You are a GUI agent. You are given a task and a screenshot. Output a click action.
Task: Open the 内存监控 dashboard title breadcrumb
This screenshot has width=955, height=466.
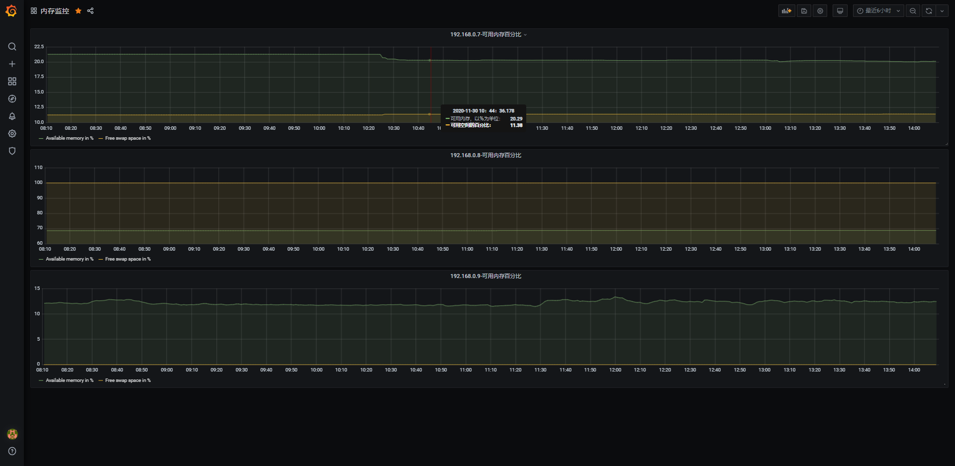(55, 11)
